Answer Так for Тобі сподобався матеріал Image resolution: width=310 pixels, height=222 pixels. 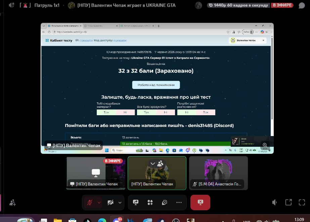point(106,112)
